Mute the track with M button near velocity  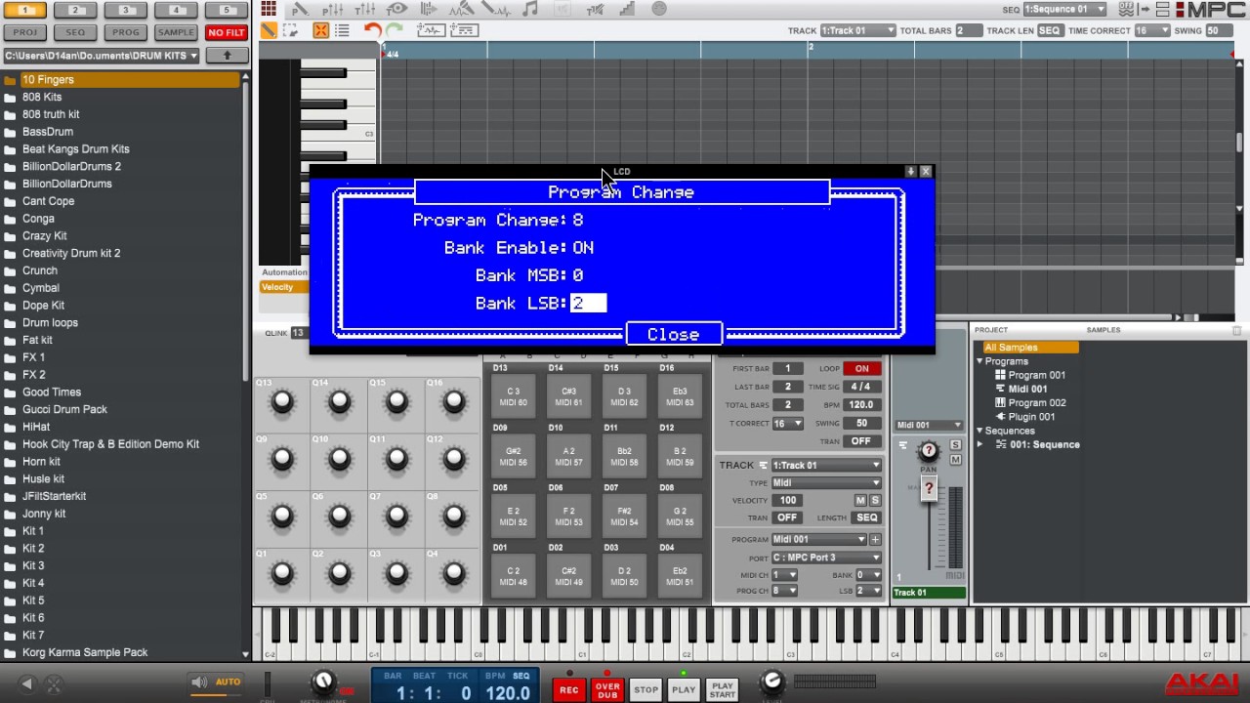click(860, 500)
